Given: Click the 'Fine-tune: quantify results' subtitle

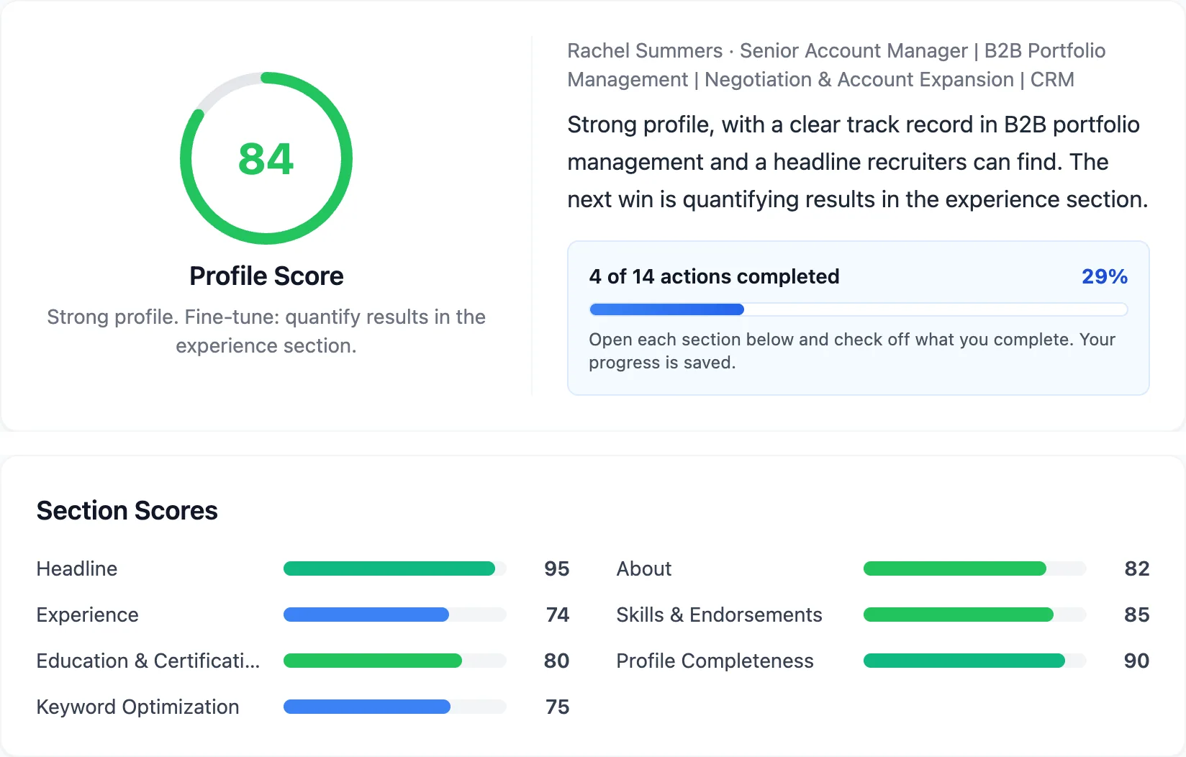Looking at the screenshot, I should coord(266,331).
